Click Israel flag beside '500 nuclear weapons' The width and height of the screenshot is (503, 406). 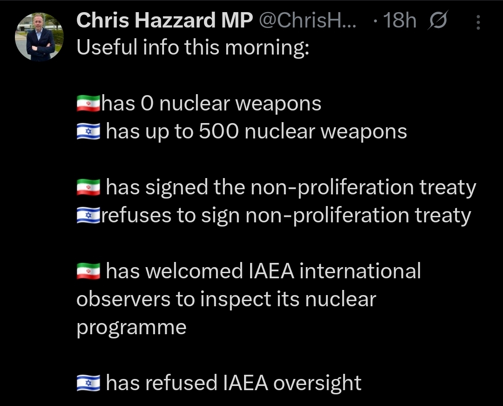88,131
